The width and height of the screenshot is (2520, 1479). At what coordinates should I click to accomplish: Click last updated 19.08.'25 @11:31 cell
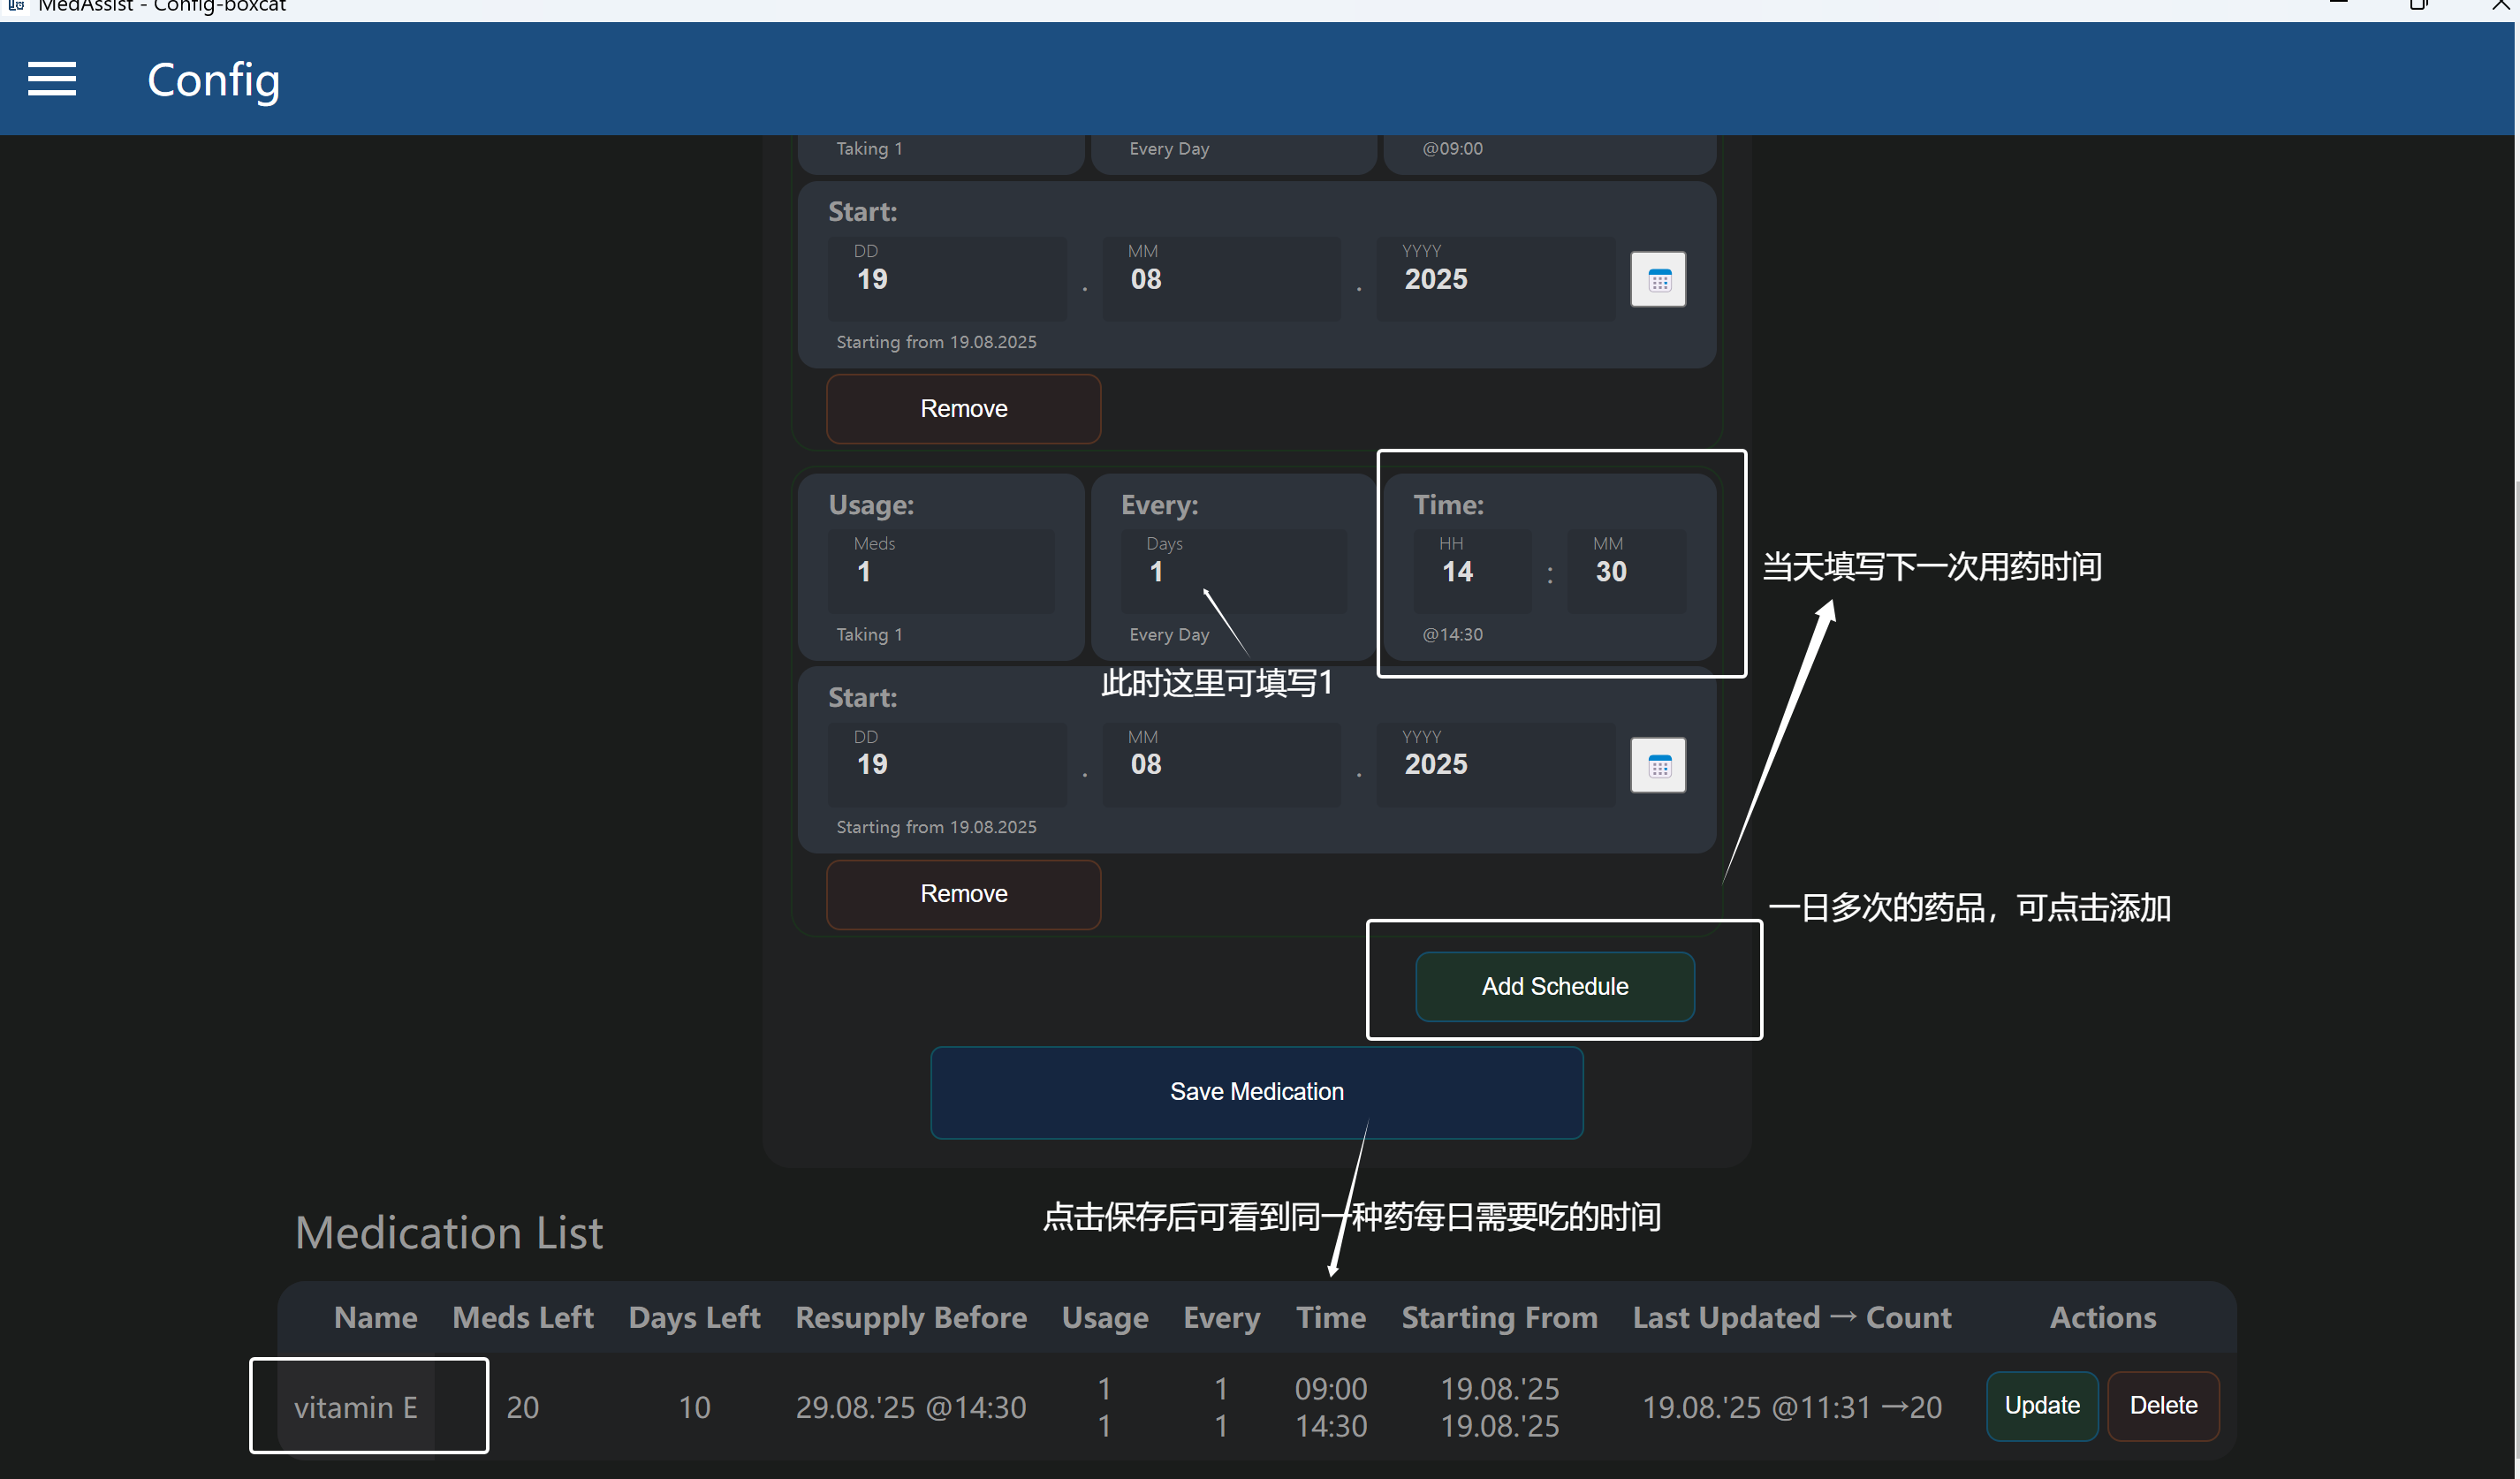click(1792, 1407)
